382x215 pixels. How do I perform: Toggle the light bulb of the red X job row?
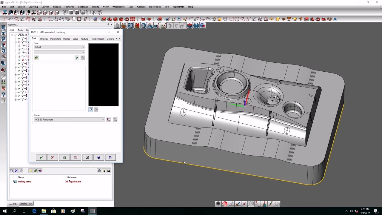click(22, 42)
